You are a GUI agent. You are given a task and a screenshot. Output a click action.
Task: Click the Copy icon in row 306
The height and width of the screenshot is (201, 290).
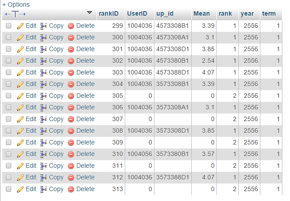[x=44, y=108]
